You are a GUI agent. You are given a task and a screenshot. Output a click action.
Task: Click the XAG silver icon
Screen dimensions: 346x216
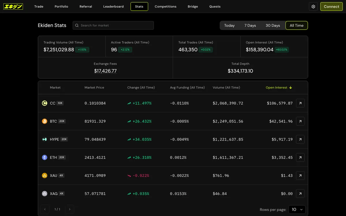pyautogui.click(x=44, y=194)
